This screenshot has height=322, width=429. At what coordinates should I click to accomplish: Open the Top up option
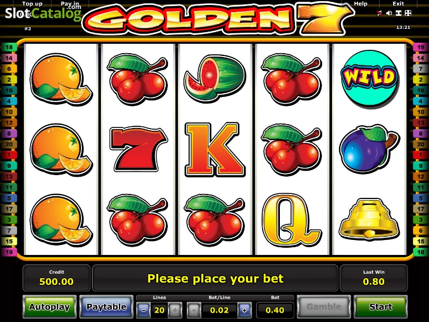32,4
